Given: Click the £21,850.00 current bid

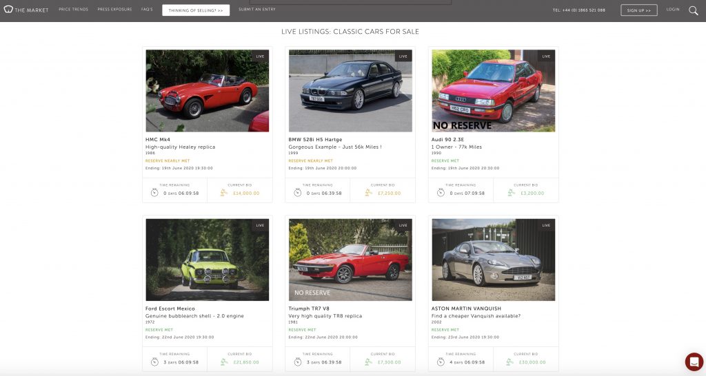Looking at the screenshot, I should tap(246, 362).
